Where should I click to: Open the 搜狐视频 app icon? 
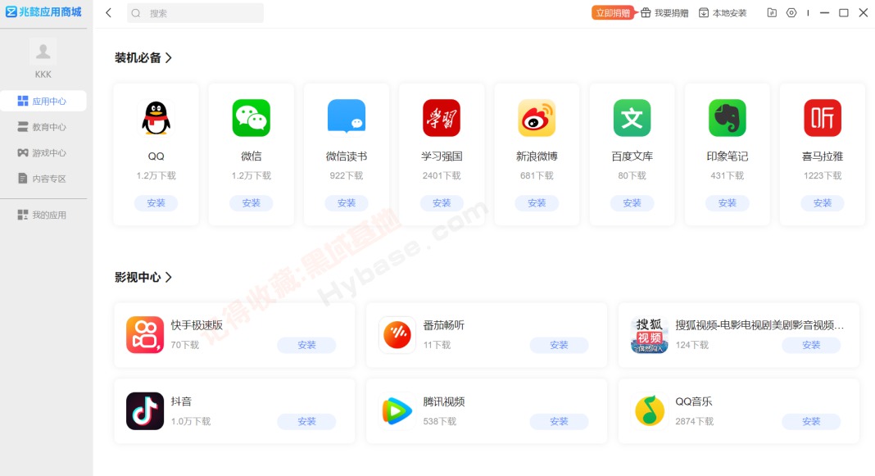(650, 335)
